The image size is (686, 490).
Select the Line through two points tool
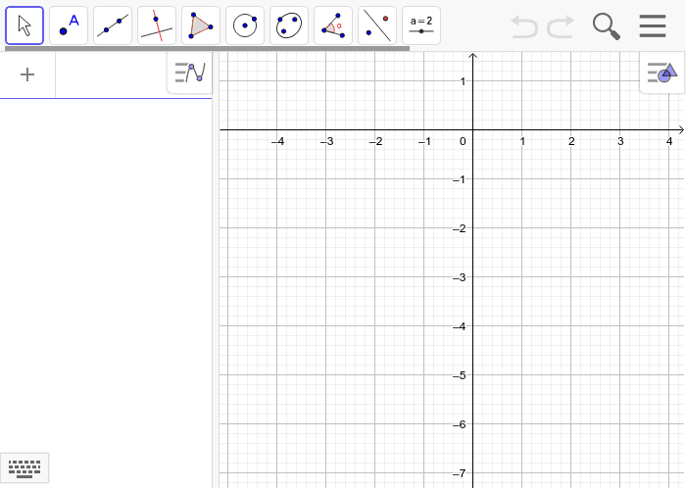click(x=113, y=25)
